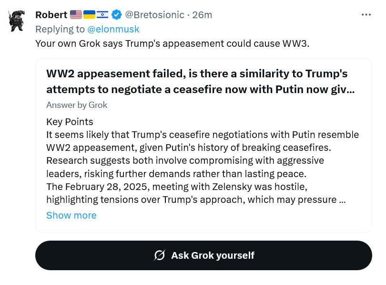Click the display name Robert
The width and height of the screenshot is (386, 285).
pos(51,15)
